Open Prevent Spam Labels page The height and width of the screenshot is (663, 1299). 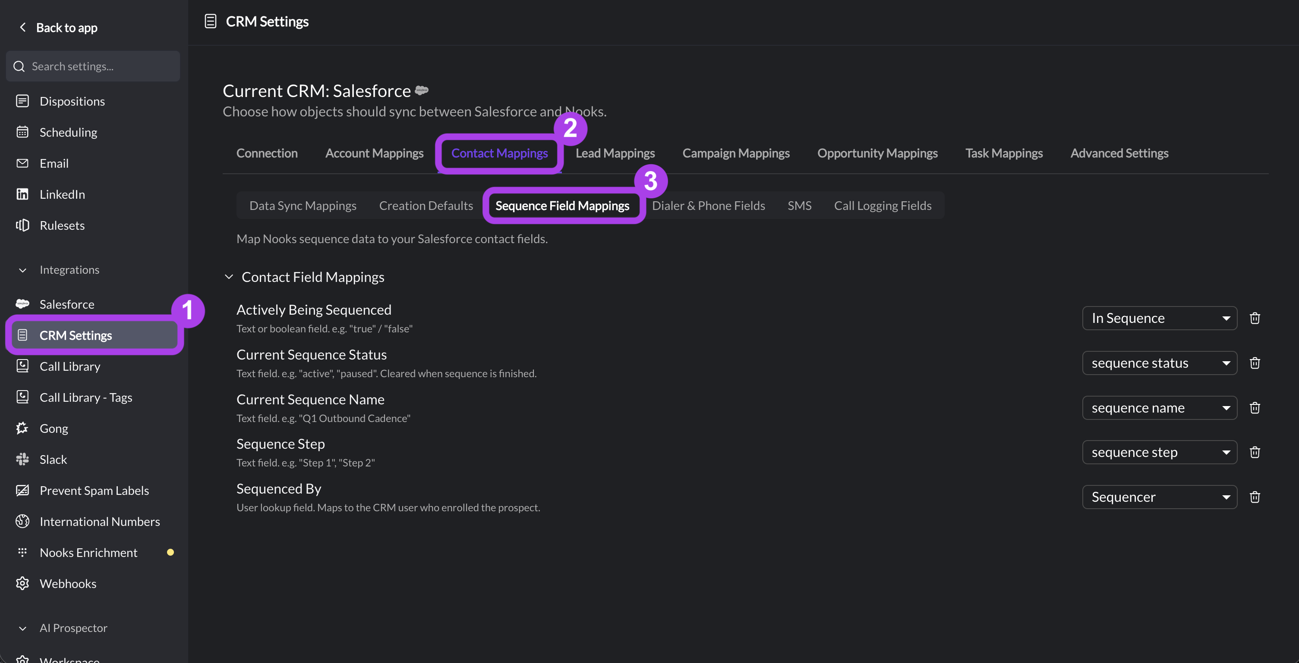tap(95, 490)
